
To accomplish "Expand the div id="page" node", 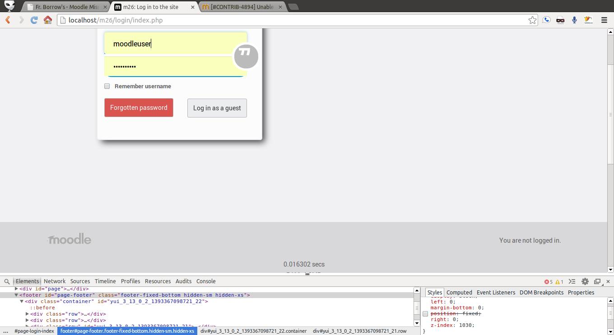I will click(17, 289).
